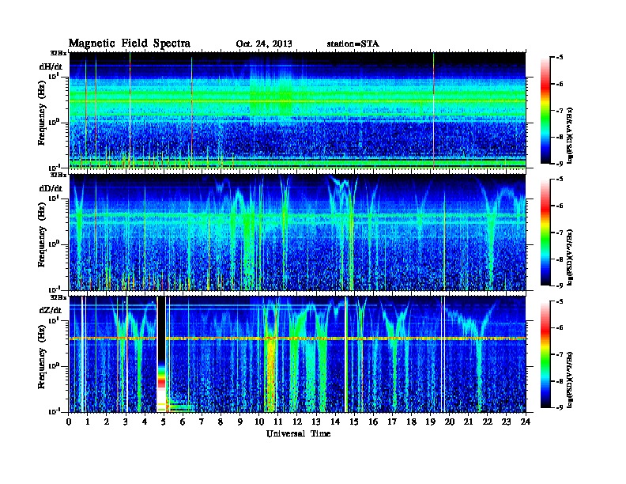Click the '-9' label on the bottom color scale

(x=559, y=407)
